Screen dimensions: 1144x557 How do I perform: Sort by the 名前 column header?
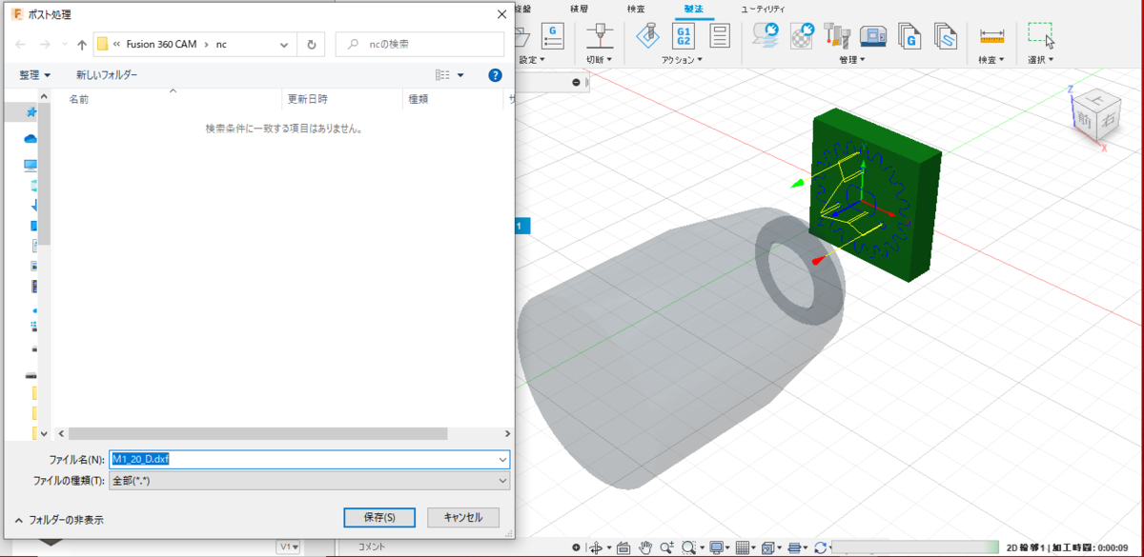[x=78, y=99]
